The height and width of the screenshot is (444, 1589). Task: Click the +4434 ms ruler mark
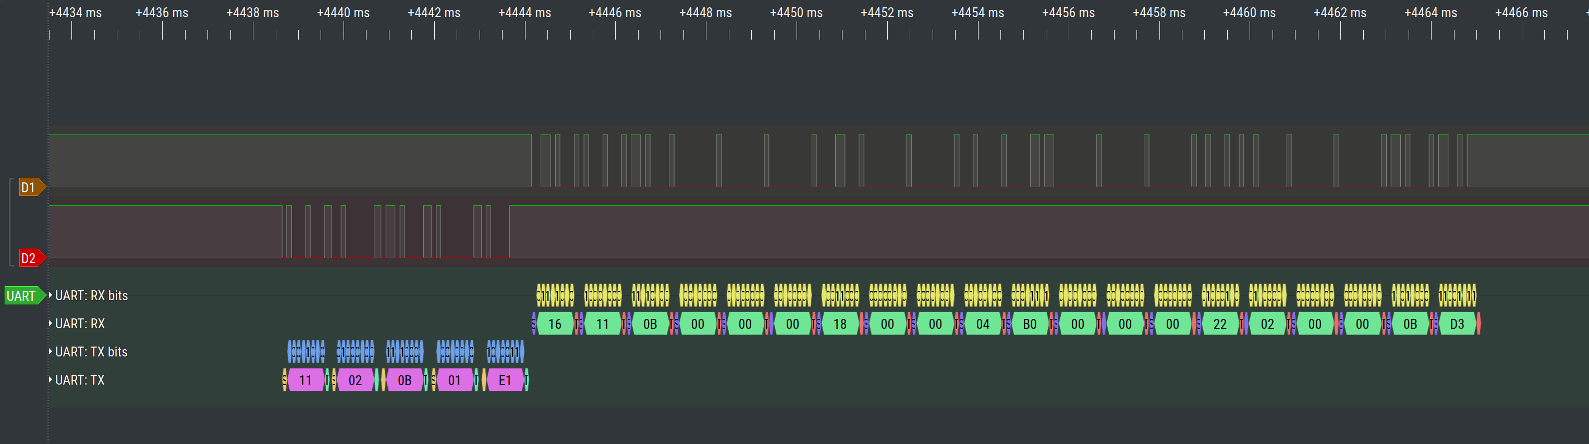(75, 13)
